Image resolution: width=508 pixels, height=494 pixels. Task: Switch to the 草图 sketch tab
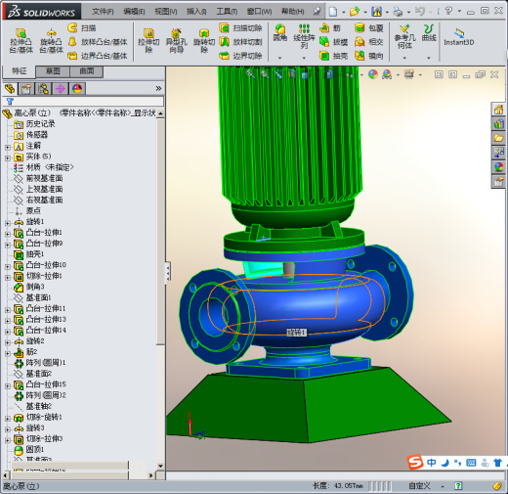(x=53, y=71)
